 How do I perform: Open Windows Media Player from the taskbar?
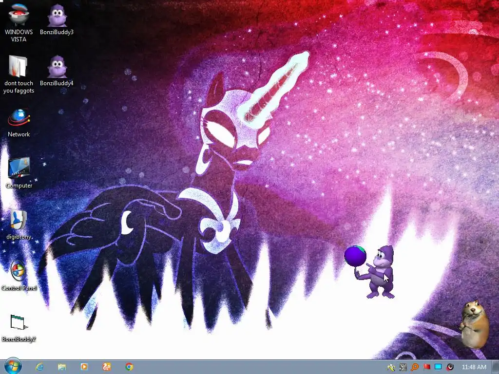click(84, 367)
